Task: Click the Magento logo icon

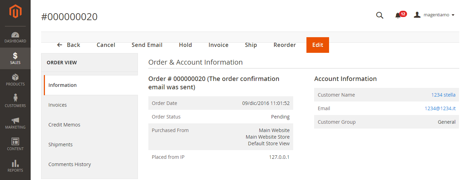Action: 15,12
